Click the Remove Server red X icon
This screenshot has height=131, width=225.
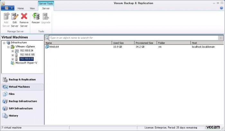24,17
